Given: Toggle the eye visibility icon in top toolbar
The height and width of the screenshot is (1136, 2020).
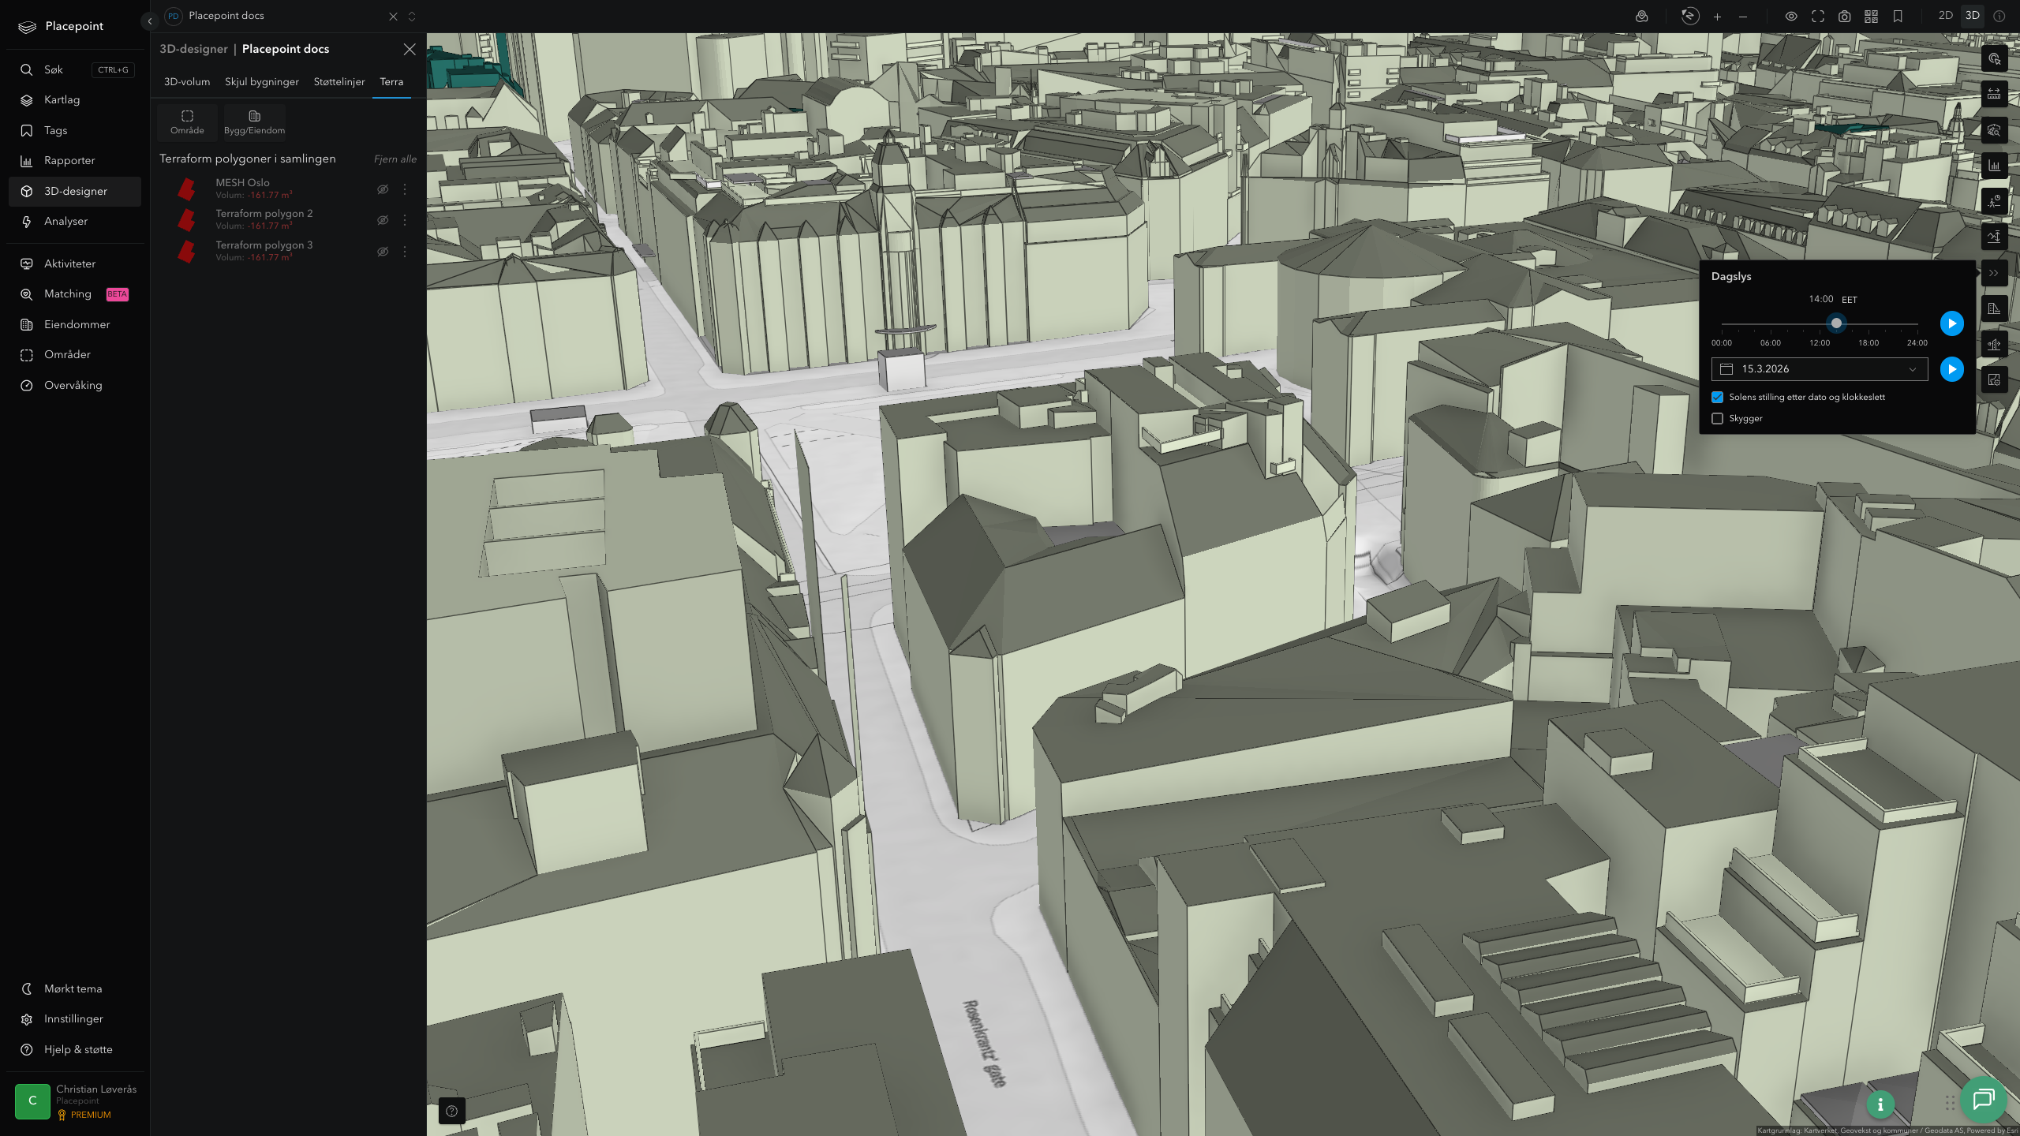Looking at the screenshot, I should 1791,17.
